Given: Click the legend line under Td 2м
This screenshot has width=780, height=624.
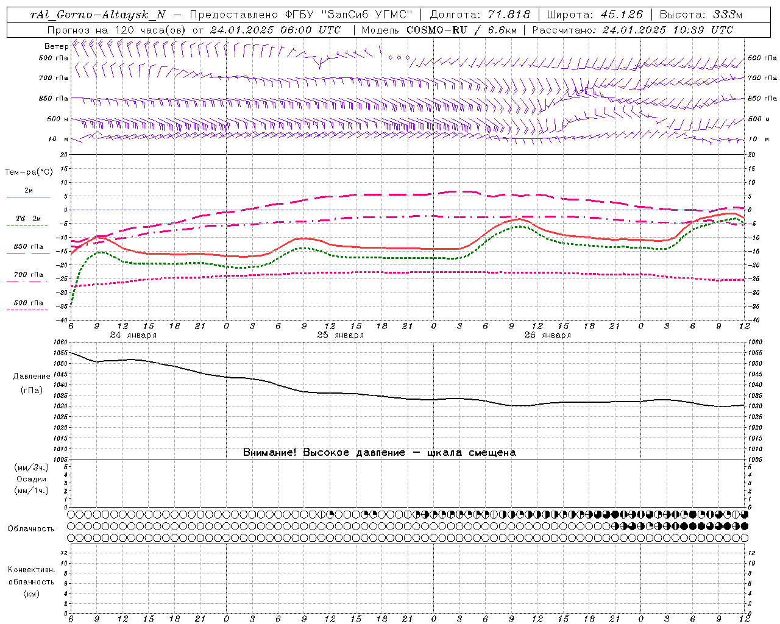Looking at the screenshot, I should coord(27,225).
